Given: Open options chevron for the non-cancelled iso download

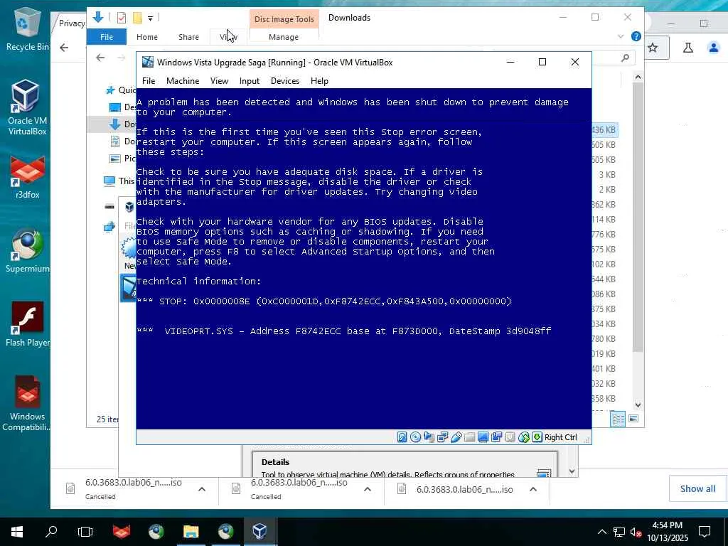Looking at the screenshot, I should (533, 489).
